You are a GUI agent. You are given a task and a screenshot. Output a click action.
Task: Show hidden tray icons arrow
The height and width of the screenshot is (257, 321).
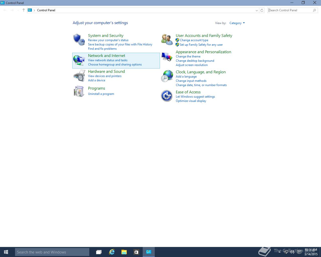coord(279,252)
